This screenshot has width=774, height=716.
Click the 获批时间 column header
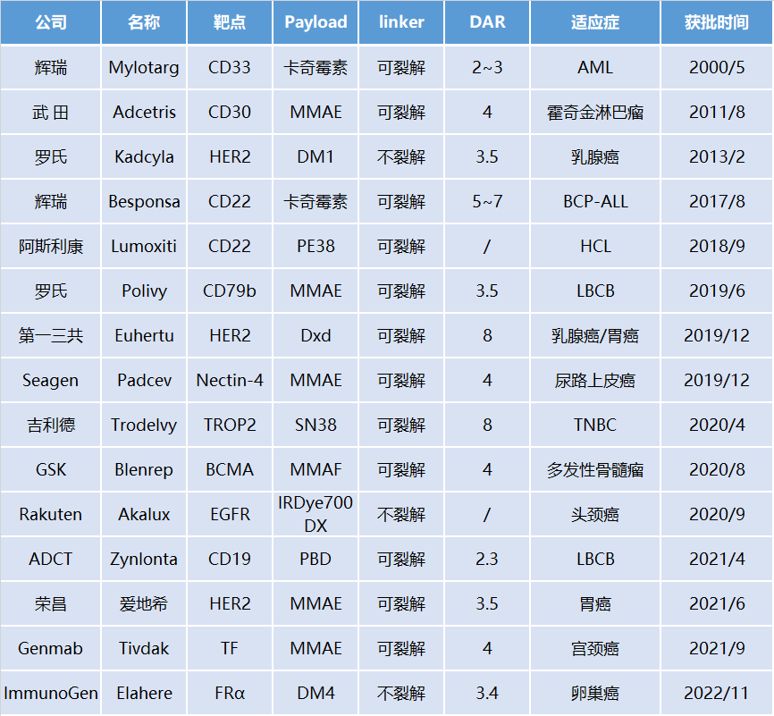pos(717,22)
